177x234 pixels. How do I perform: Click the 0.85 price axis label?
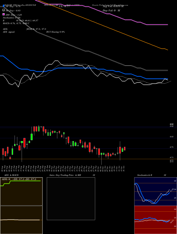tap(171, 136)
